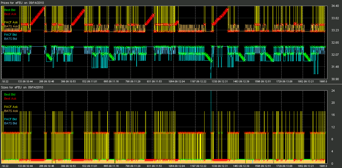Click the "Prices for eFEU on 09/14/2010" chart title
This screenshot has height=168, width=342.
point(22,2)
